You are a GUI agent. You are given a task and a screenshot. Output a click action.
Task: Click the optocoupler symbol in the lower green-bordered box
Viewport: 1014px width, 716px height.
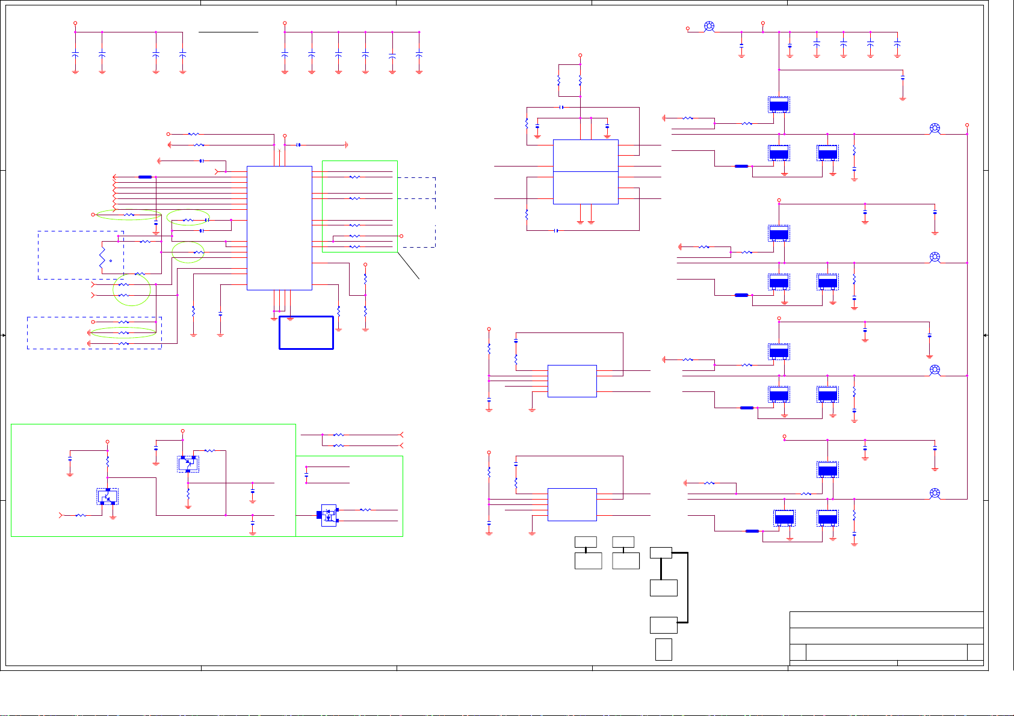tap(329, 515)
